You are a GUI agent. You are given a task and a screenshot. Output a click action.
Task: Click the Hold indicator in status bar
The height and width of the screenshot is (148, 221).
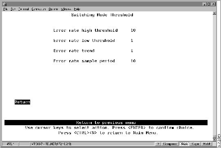point(207,144)
